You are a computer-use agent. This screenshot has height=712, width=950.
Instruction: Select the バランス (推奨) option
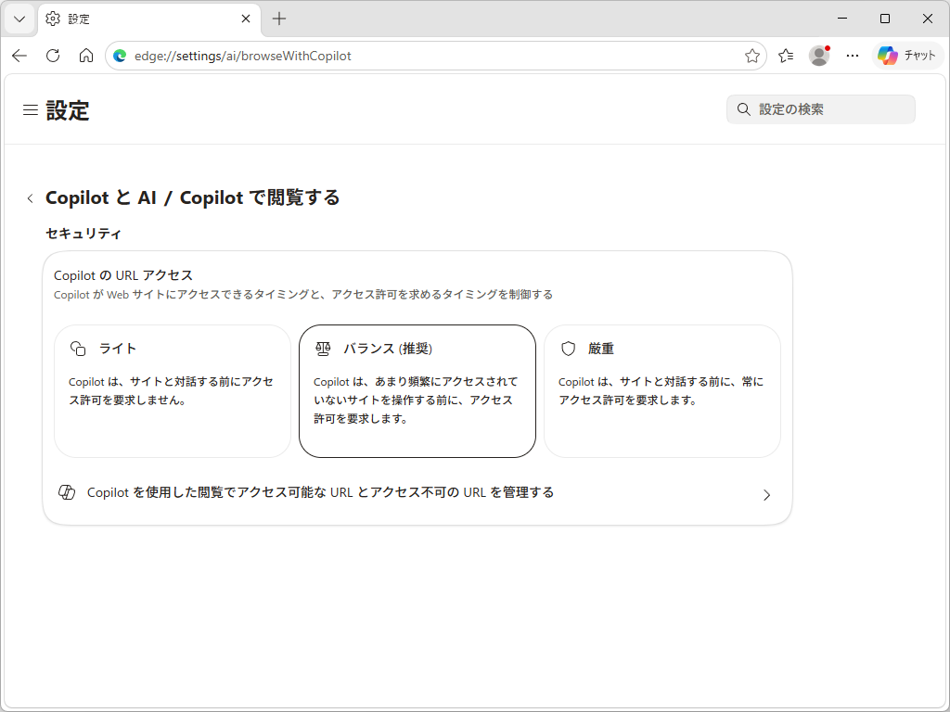tap(417, 391)
